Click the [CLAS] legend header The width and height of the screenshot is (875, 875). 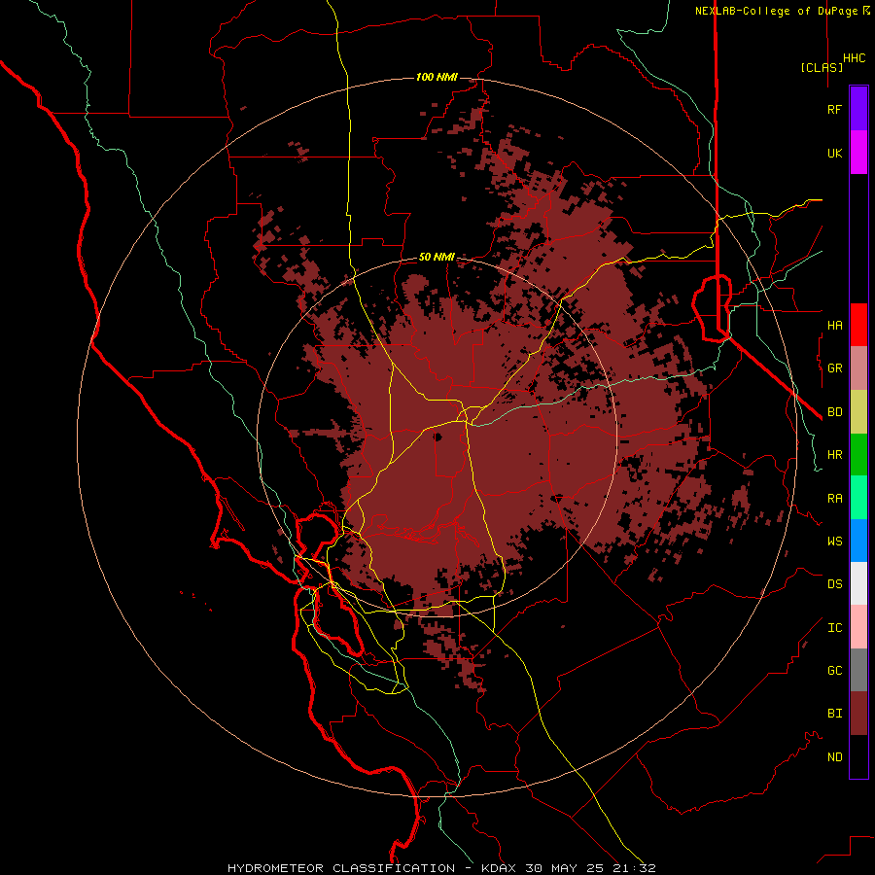pos(822,67)
